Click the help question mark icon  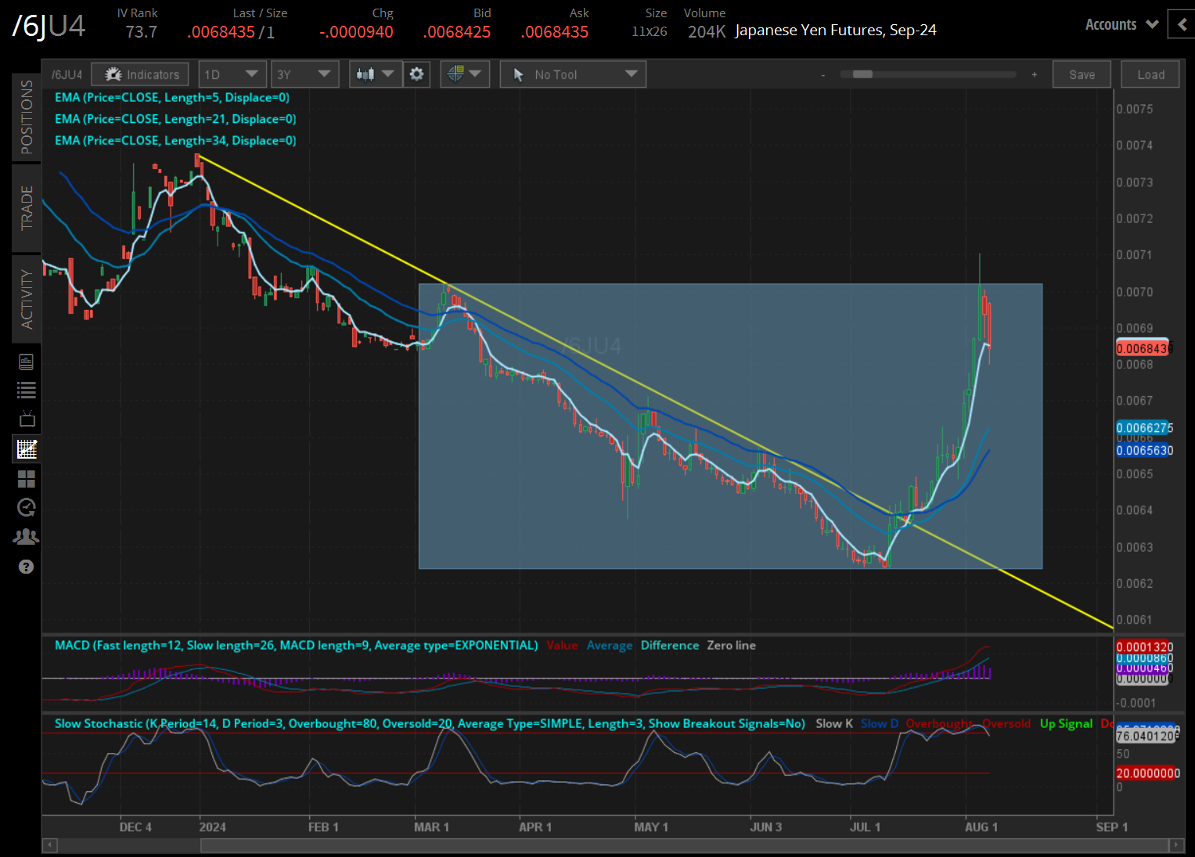(27, 567)
